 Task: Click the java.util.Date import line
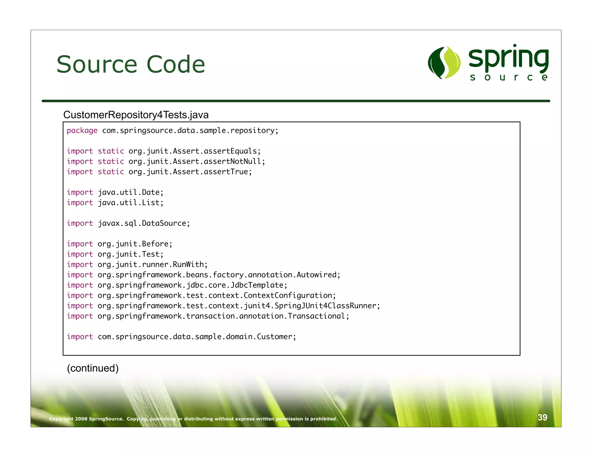[x=115, y=192]
